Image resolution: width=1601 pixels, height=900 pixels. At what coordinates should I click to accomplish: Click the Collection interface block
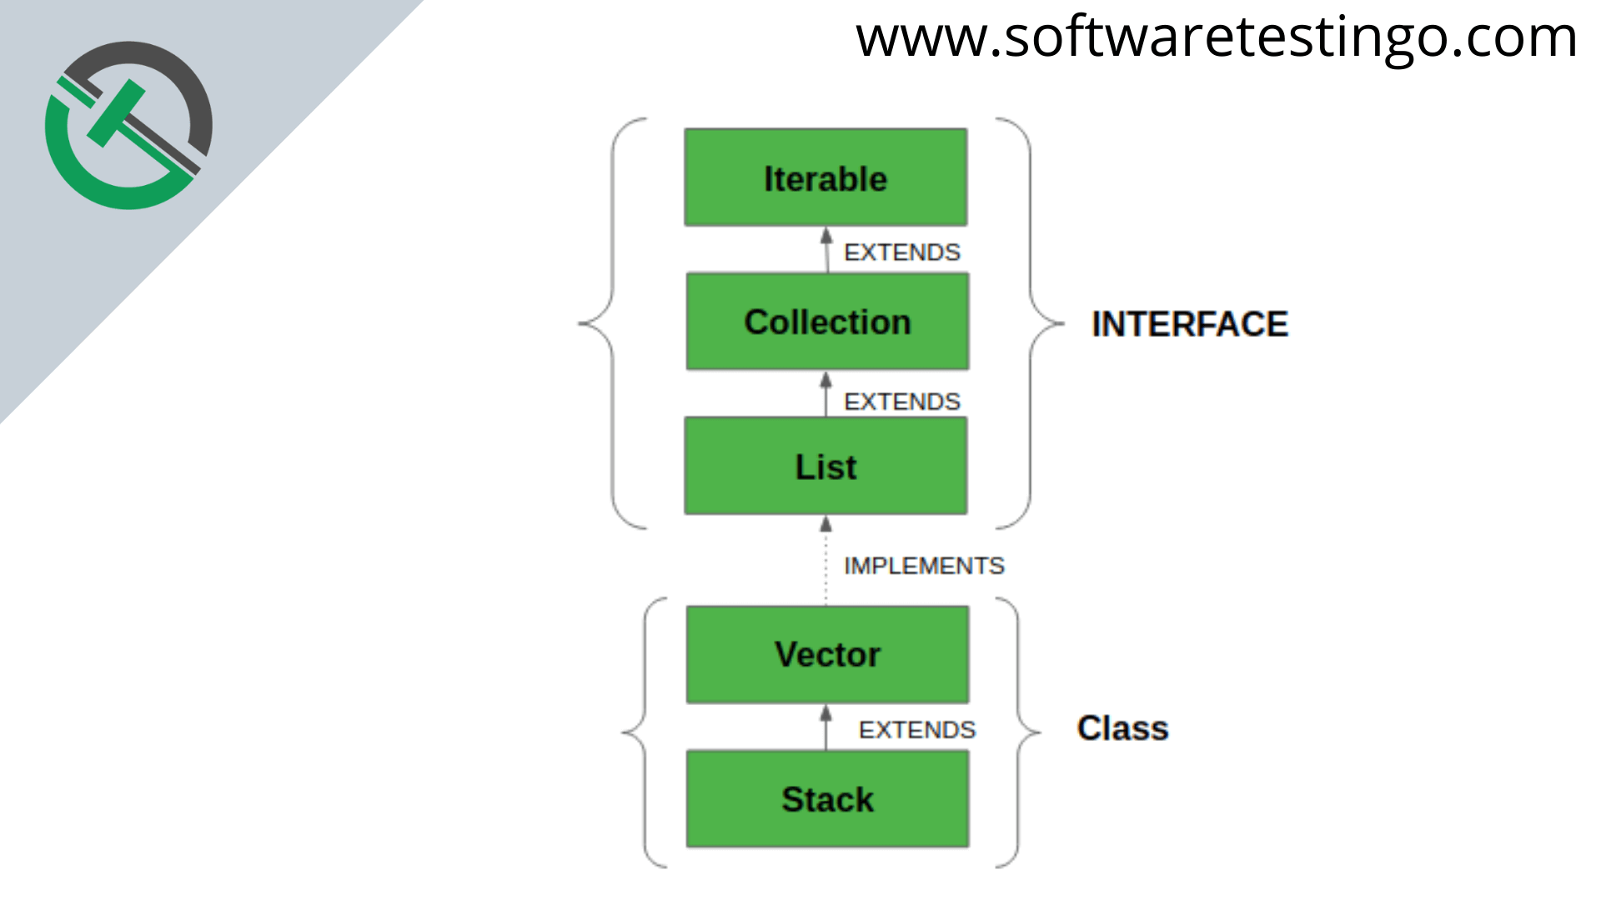pyautogui.click(x=826, y=320)
